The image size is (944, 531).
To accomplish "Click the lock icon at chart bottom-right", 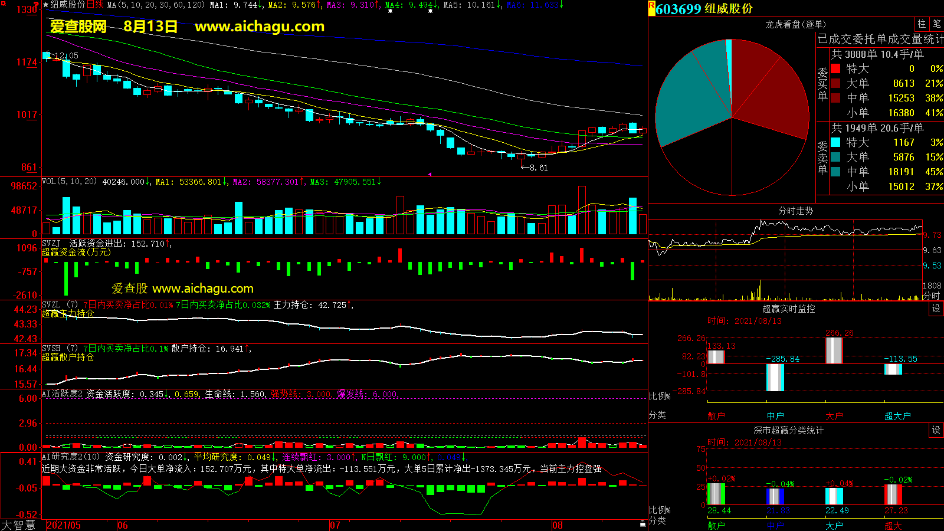I will (x=643, y=523).
